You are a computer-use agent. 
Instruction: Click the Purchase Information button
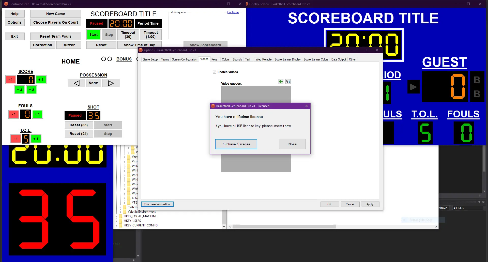point(157,204)
